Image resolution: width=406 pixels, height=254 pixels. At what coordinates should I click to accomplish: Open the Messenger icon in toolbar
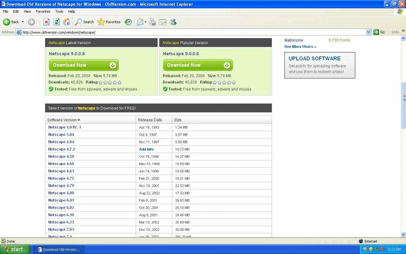tap(173, 22)
